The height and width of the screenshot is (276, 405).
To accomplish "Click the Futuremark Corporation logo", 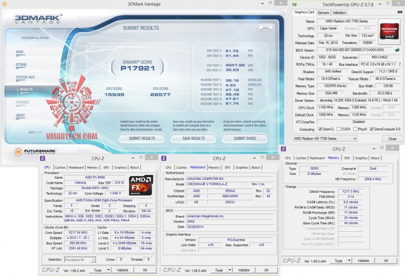I will coord(35,152).
